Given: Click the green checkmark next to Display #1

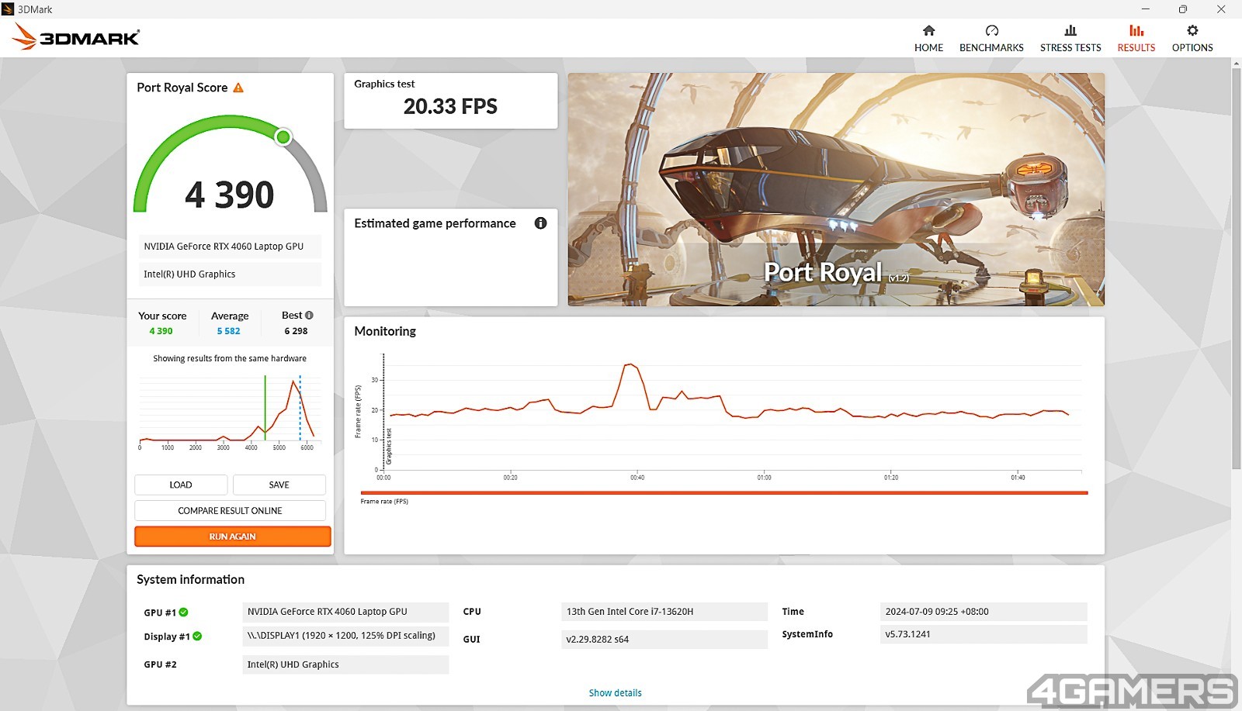Looking at the screenshot, I should (x=197, y=636).
